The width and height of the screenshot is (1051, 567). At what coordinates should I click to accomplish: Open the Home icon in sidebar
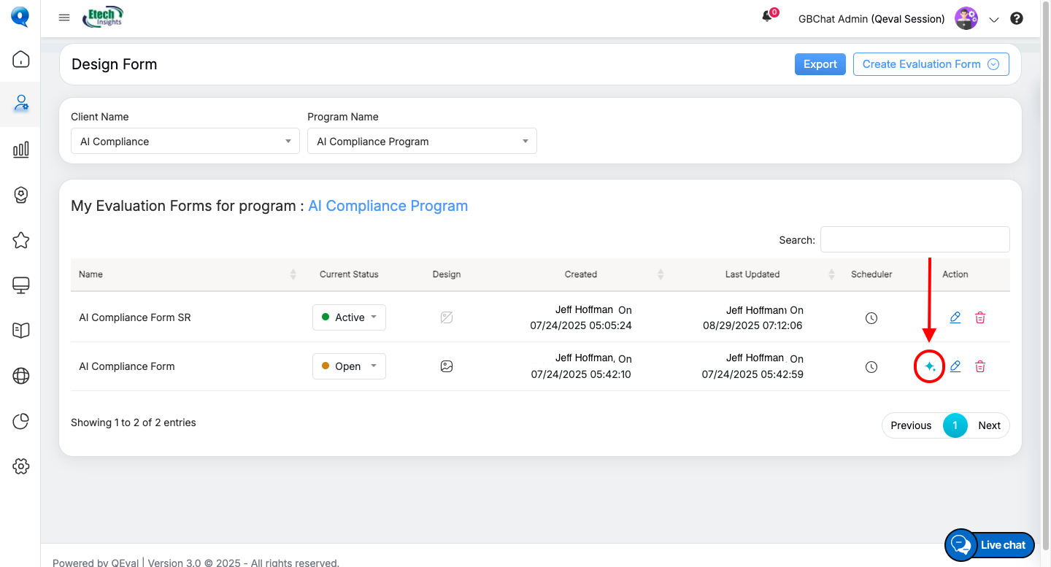(x=21, y=59)
